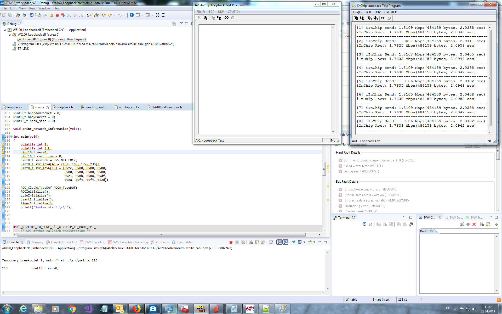Suspend the debug session with pause icon
The image size is (502, 314).
tap(51, 15)
